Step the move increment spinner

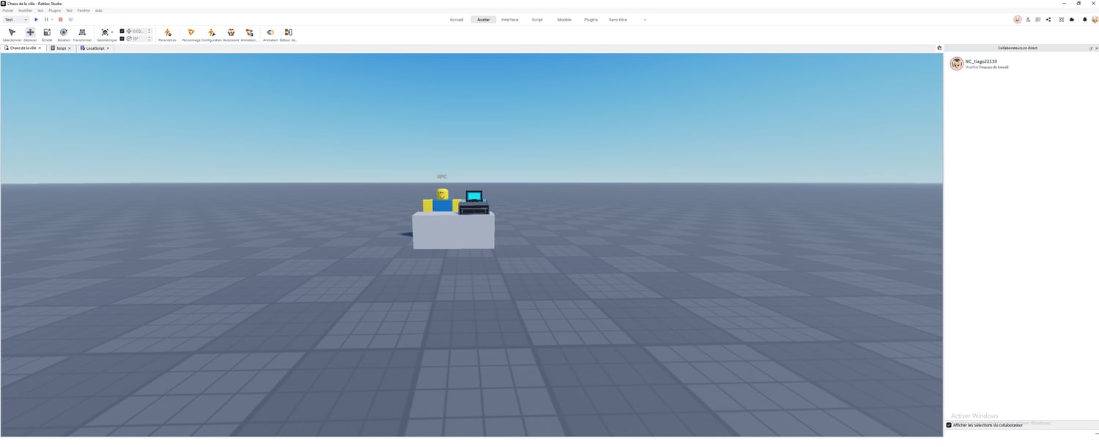point(149,31)
